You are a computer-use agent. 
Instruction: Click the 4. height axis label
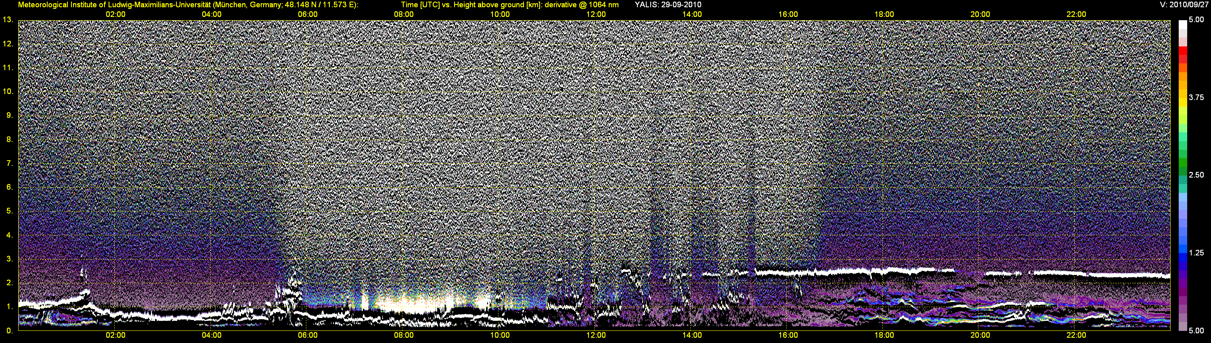pyautogui.click(x=10, y=235)
